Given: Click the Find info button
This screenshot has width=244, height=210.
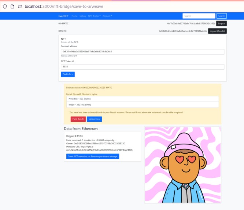Looking at the screenshot, I should click(x=68, y=74).
